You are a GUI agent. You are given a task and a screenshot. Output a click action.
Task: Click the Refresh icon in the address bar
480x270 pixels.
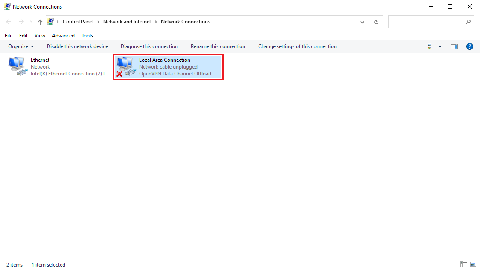coord(376,21)
